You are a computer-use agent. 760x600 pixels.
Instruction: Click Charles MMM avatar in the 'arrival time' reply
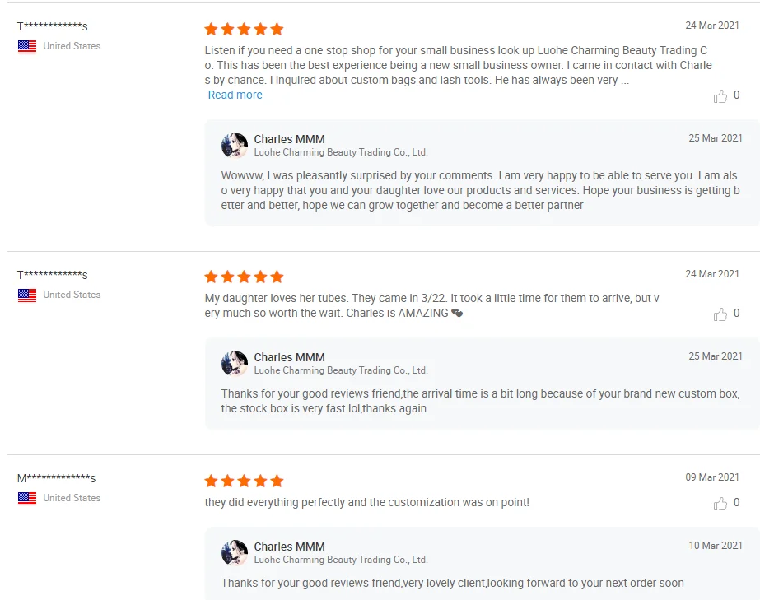tap(235, 364)
